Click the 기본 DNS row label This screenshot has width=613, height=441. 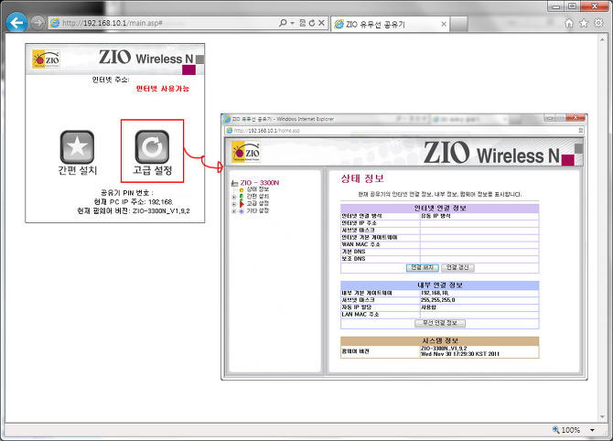(353, 252)
